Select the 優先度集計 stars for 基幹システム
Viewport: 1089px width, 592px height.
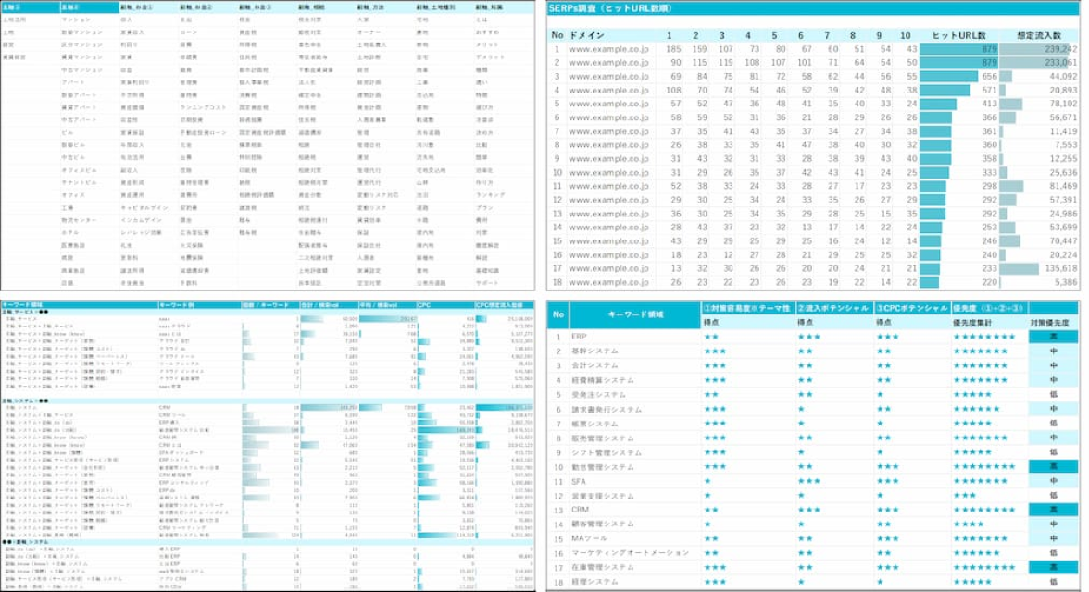980,350
